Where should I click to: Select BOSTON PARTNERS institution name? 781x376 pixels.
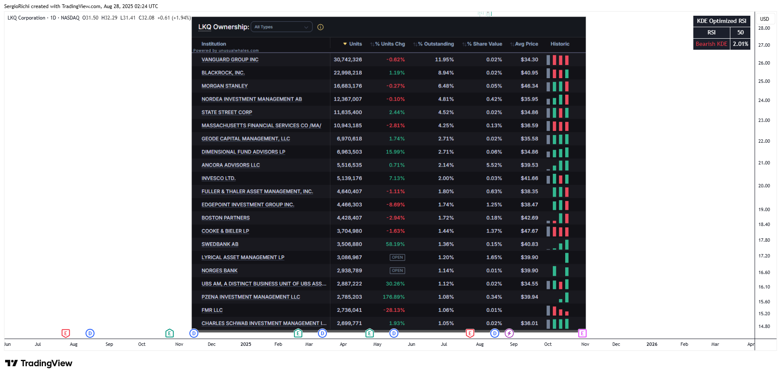(226, 218)
